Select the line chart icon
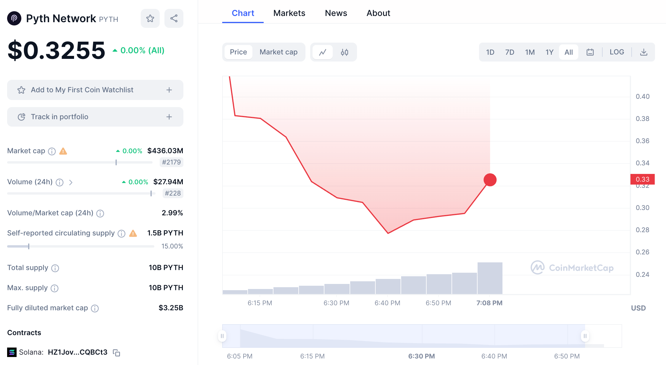 pos(323,52)
